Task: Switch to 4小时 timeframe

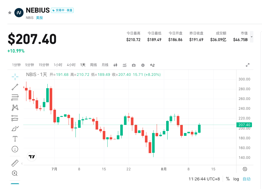Action: pyautogui.click(x=71, y=65)
